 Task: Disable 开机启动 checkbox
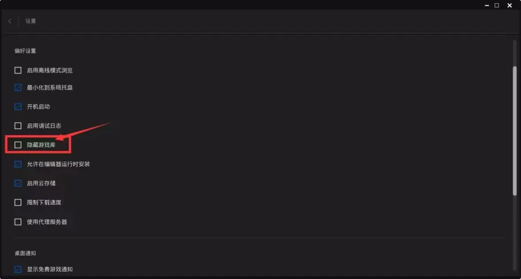(18, 107)
